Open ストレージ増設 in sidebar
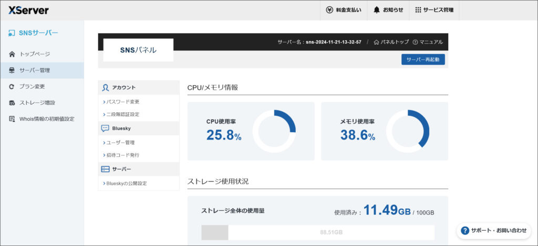Image resolution: width=538 pixels, height=246 pixels. pos(42,103)
